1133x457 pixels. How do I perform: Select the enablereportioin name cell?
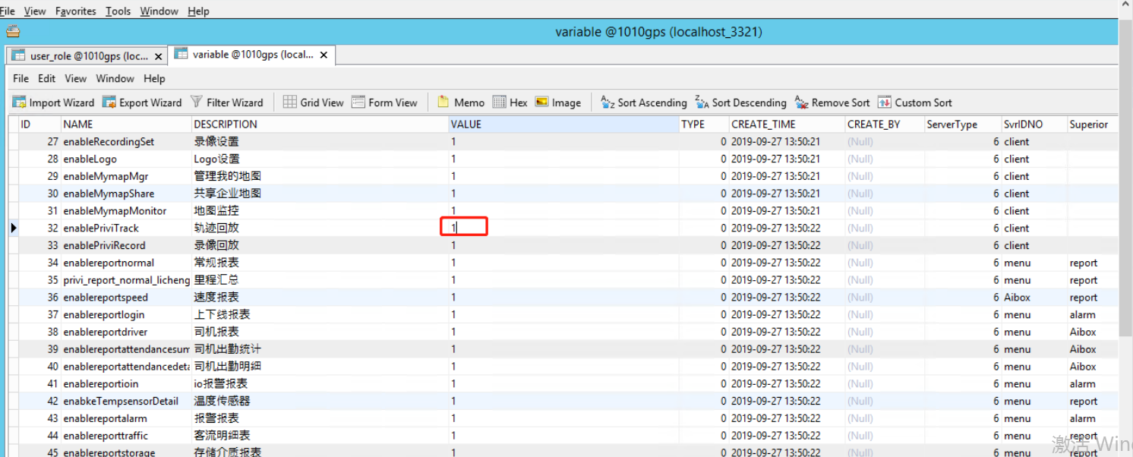pos(126,384)
